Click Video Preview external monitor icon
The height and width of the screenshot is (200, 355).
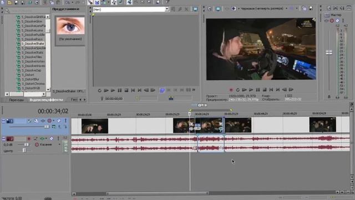pyautogui.click(x=218, y=9)
